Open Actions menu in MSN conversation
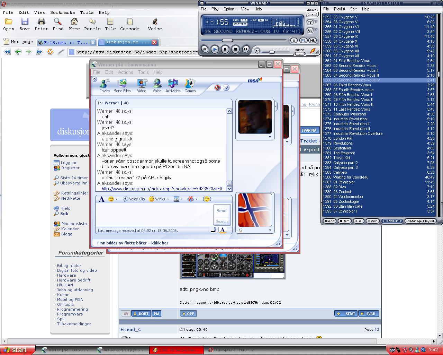This screenshot has height=355, width=443. 125,72
